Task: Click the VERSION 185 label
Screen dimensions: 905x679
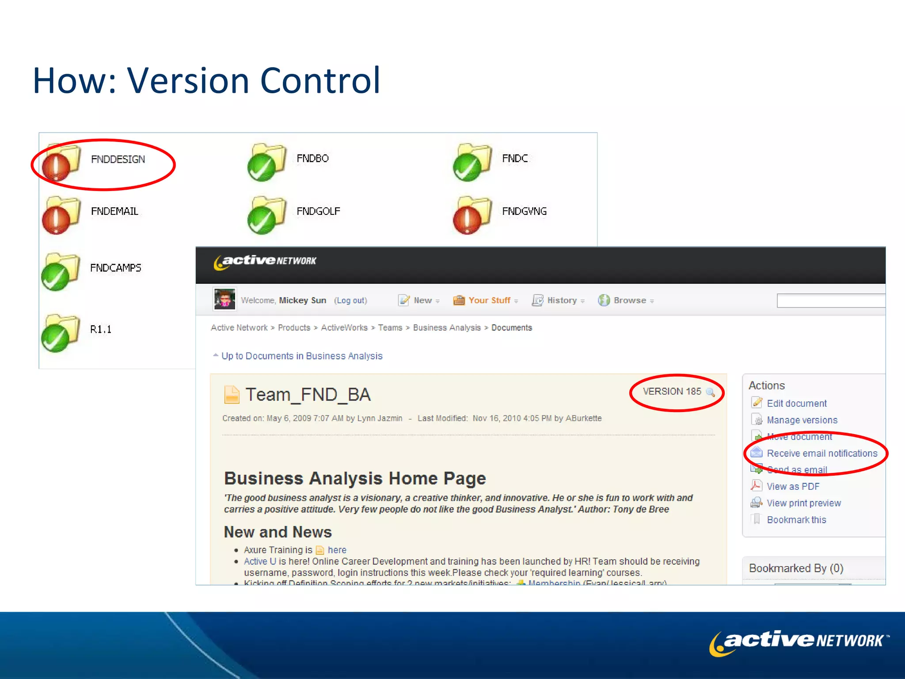Action: pyautogui.click(x=672, y=392)
